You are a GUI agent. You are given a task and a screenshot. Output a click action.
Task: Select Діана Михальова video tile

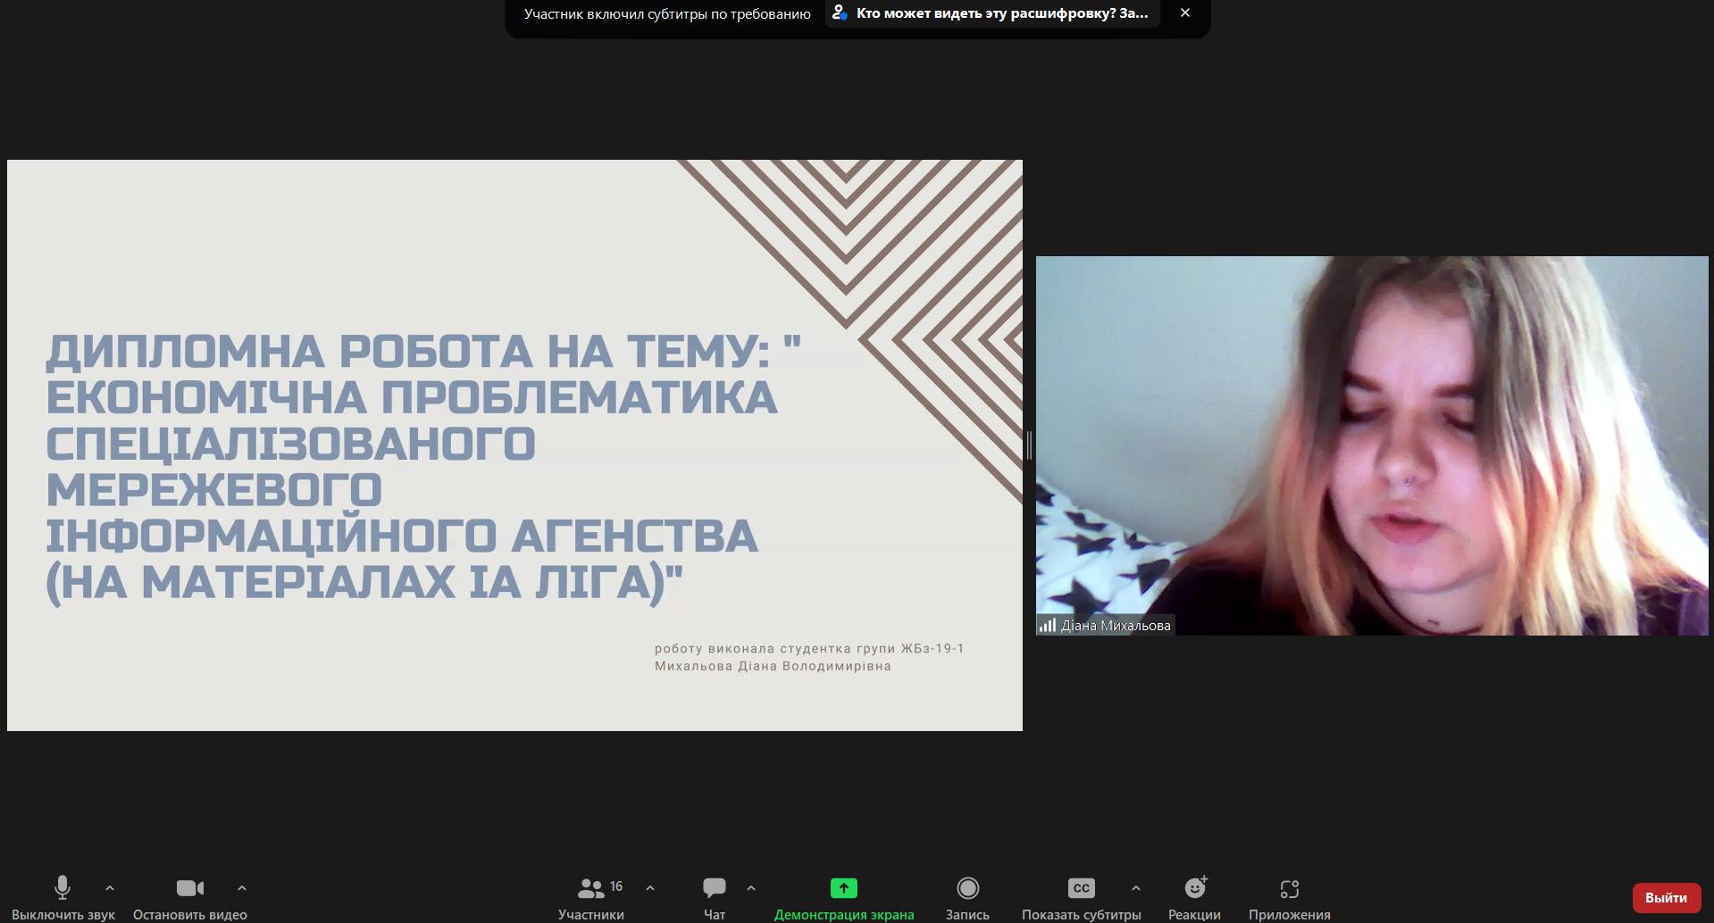1372,445
